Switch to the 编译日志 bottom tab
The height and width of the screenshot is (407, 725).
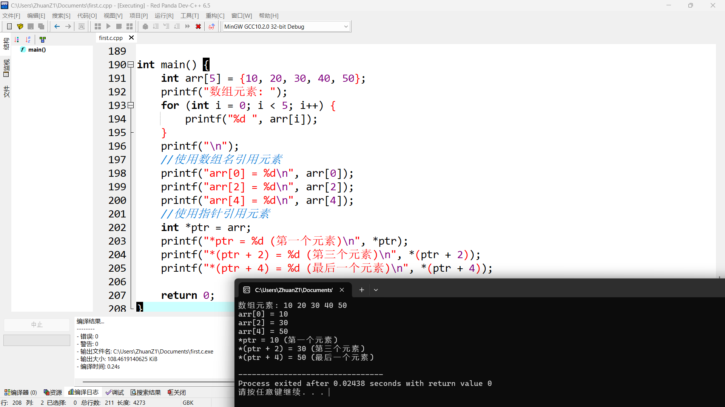(83, 392)
